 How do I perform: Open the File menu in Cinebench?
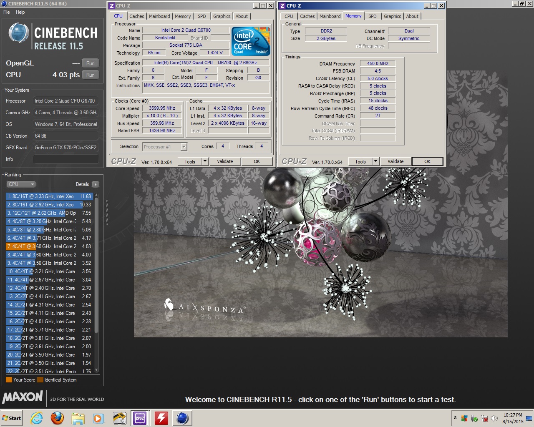pyautogui.click(x=7, y=12)
